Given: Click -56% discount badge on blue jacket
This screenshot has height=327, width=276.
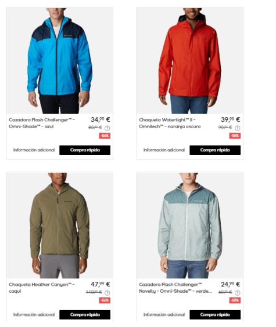Looking at the screenshot, I should pyautogui.click(x=105, y=136).
